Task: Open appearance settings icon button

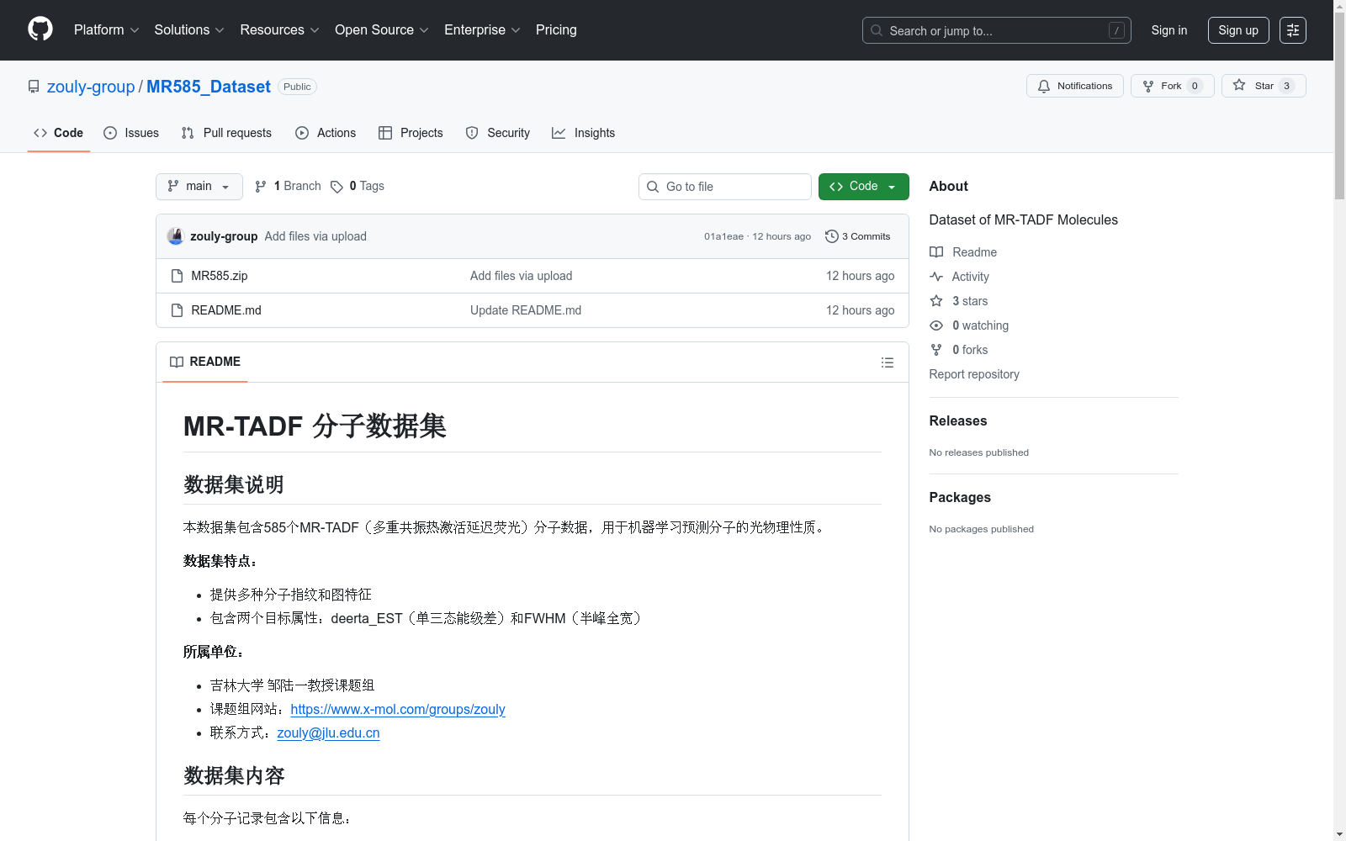Action: 1292,30
